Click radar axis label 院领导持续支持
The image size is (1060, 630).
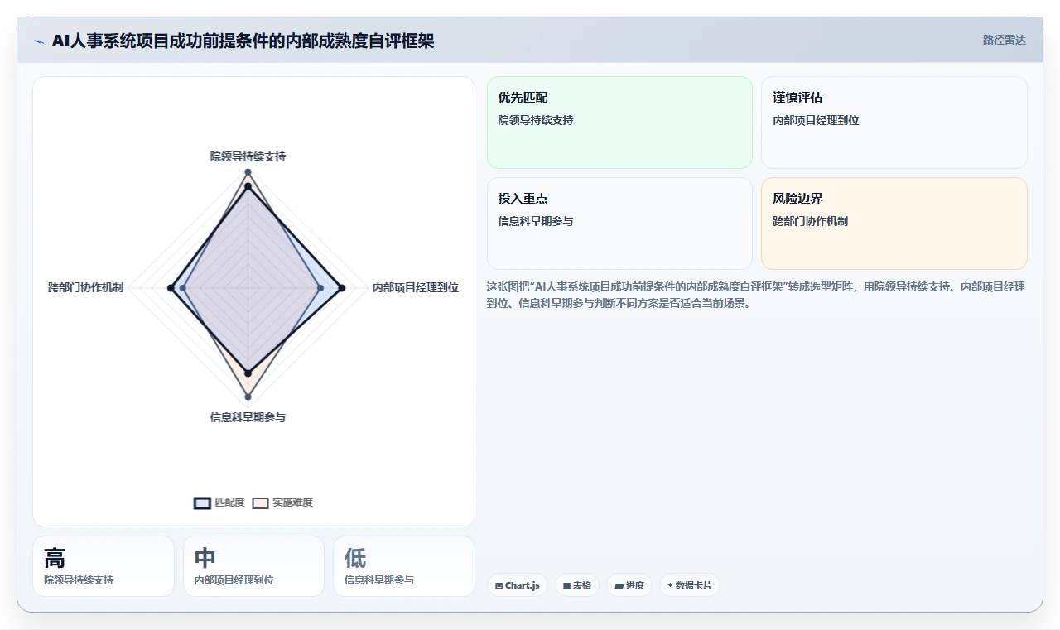click(248, 156)
